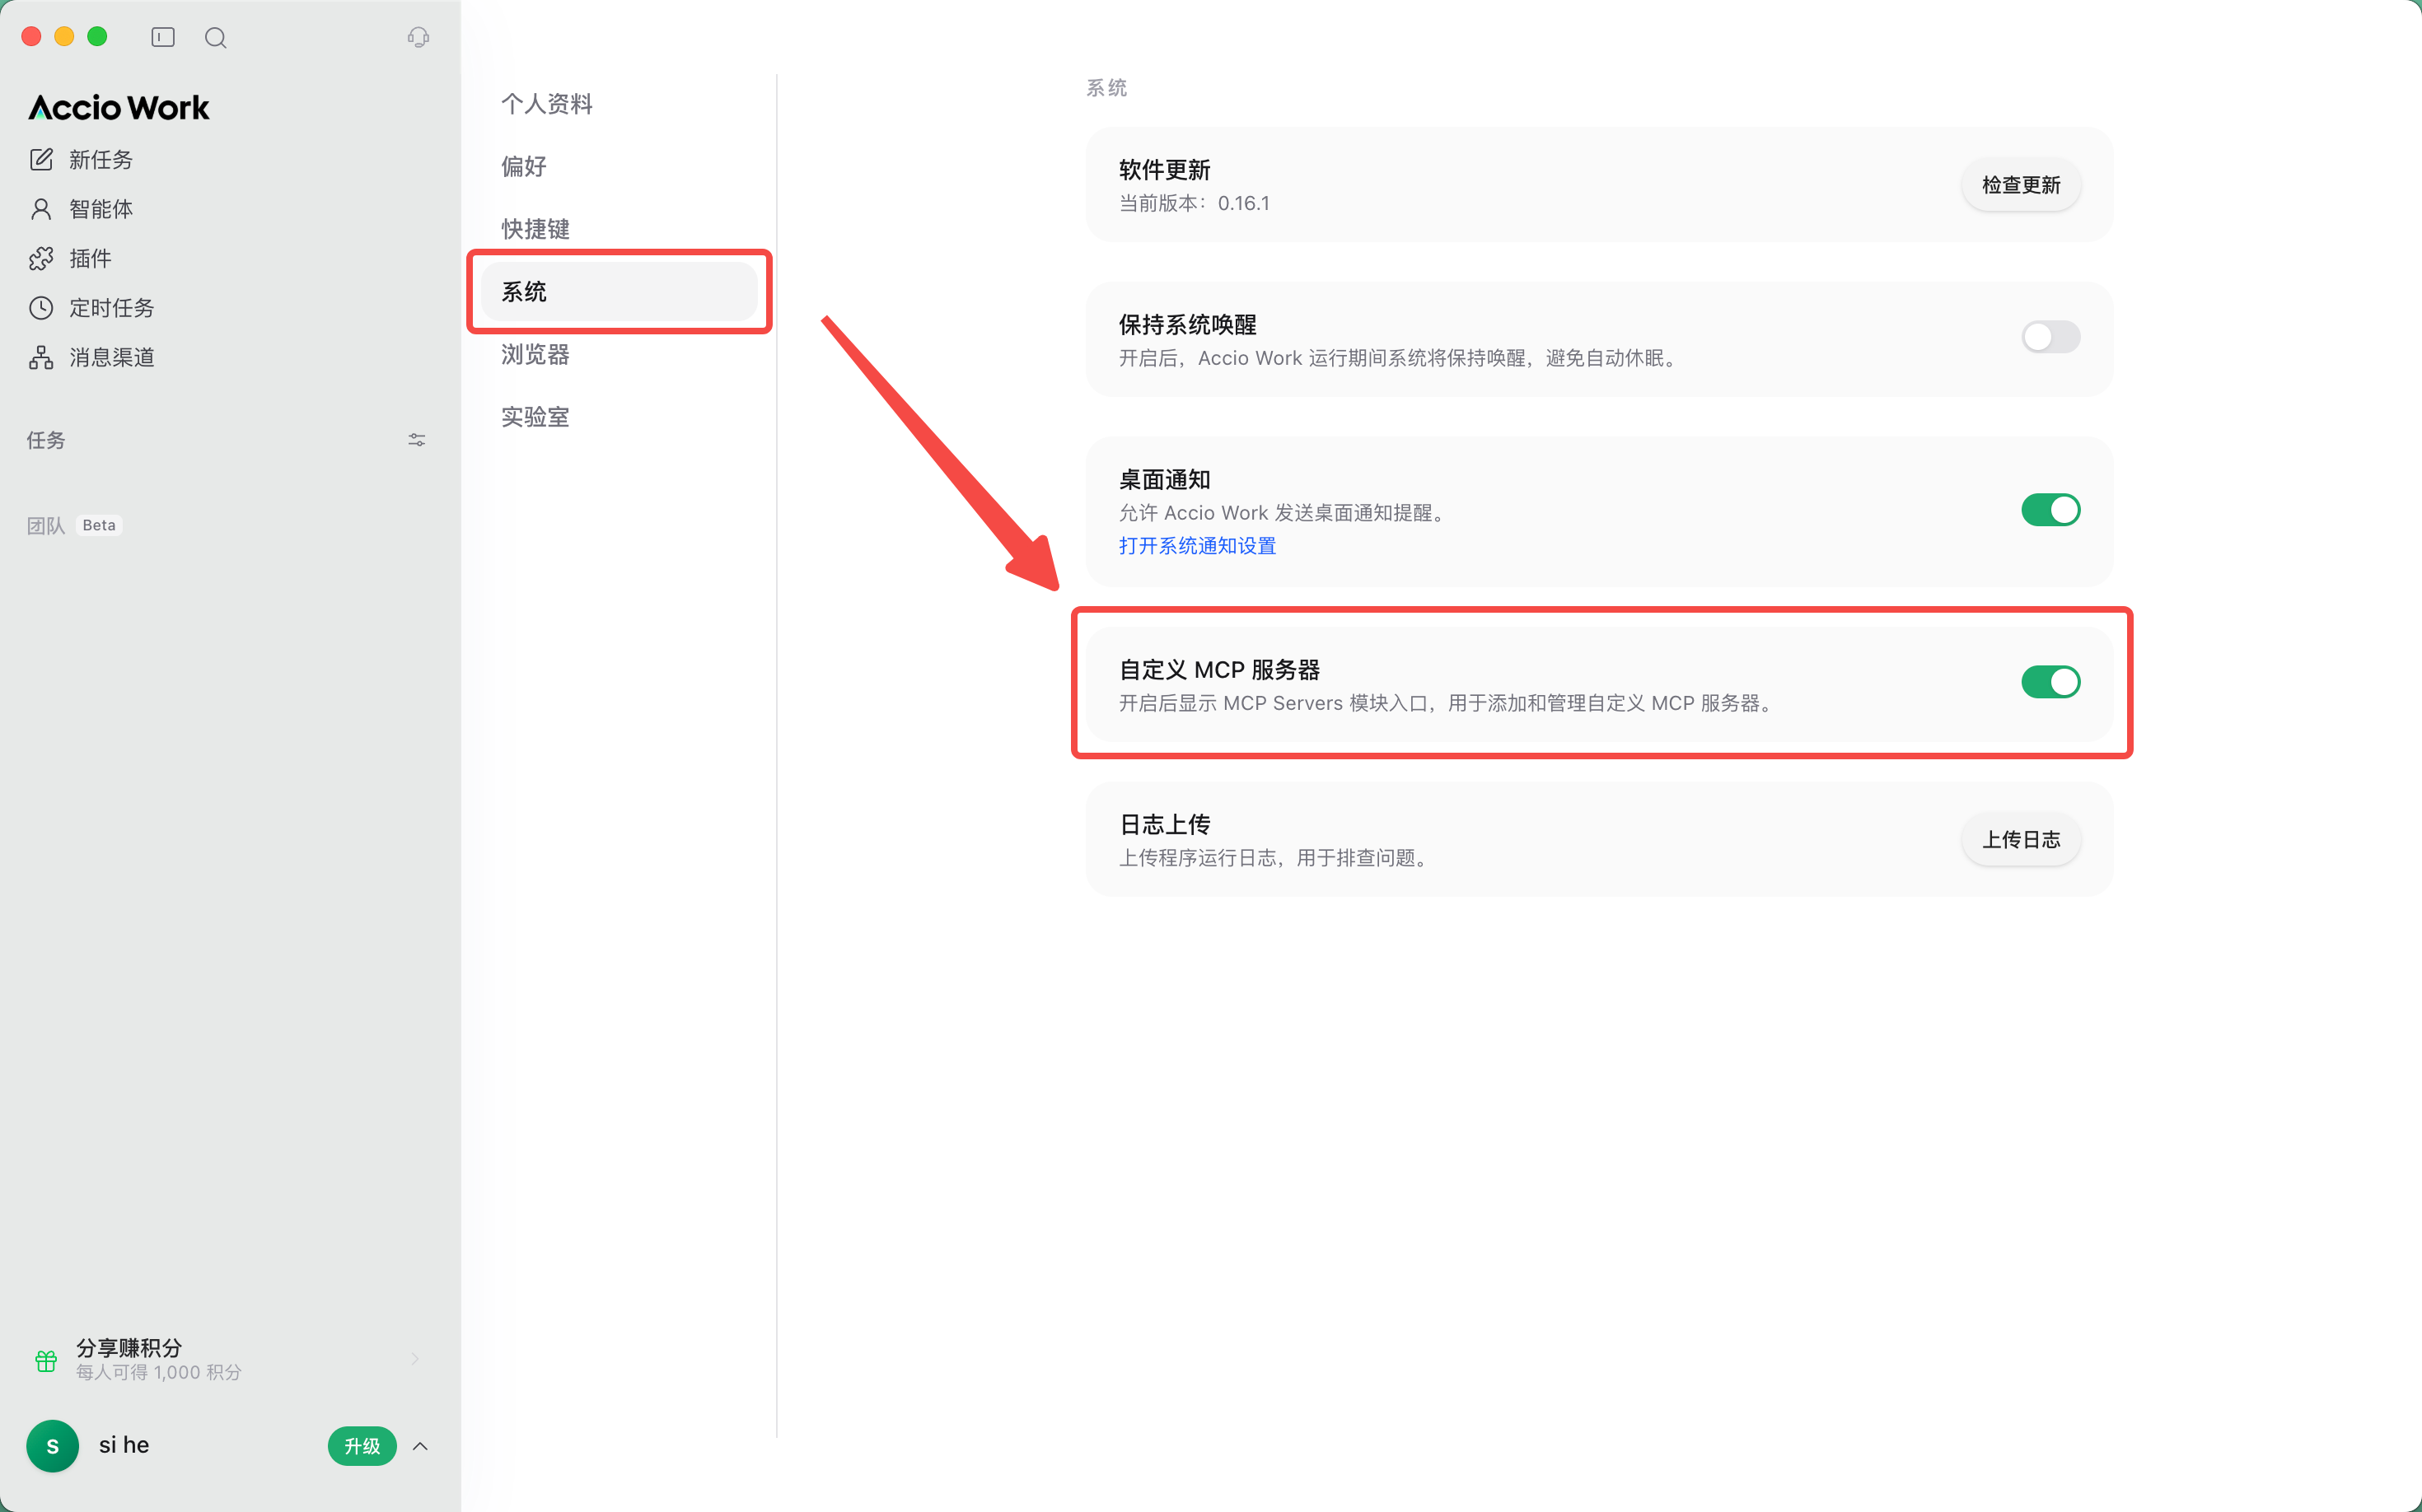
Task: Maximize the window with green button
Action: tap(97, 37)
